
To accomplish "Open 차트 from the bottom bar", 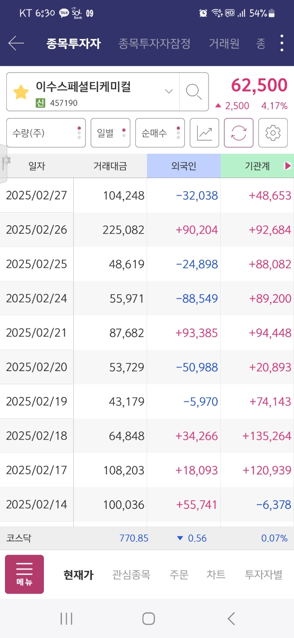I will [216, 575].
